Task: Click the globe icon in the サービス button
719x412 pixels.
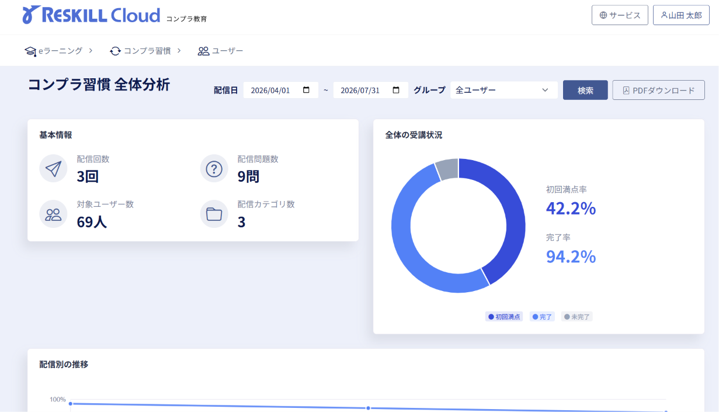Action: click(x=603, y=15)
